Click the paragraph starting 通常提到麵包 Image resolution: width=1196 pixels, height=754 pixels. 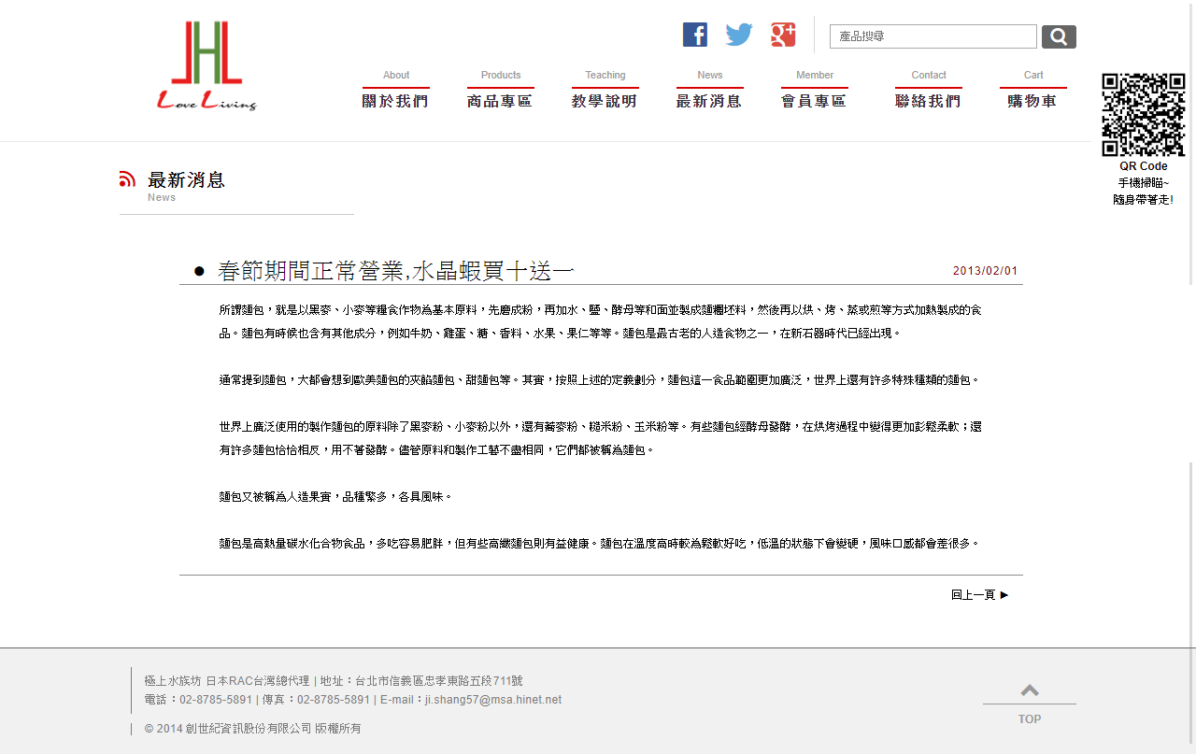(x=600, y=380)
